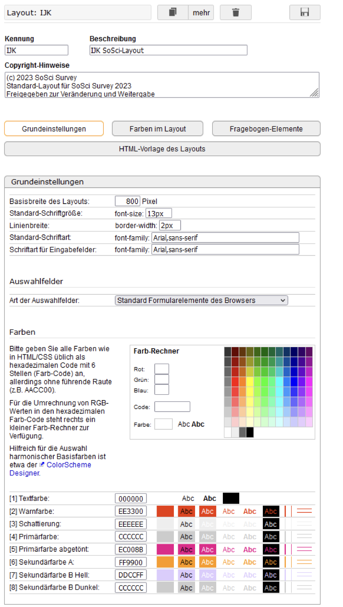343x607 pixels.
Task: Pick the black swatch in color palette
Action: click(250, 432)
